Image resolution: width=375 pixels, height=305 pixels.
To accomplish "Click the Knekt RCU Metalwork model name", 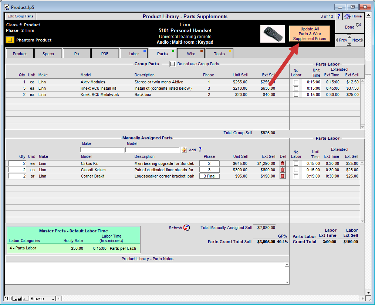I will (x=100, y=95).
